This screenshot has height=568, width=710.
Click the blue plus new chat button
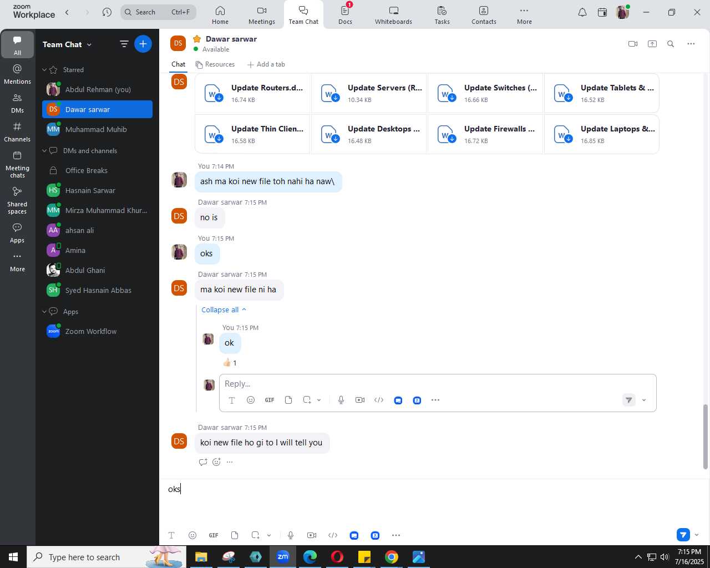pos(143,44)
